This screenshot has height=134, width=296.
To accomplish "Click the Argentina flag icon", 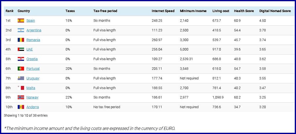I will [x=21, y=30].
